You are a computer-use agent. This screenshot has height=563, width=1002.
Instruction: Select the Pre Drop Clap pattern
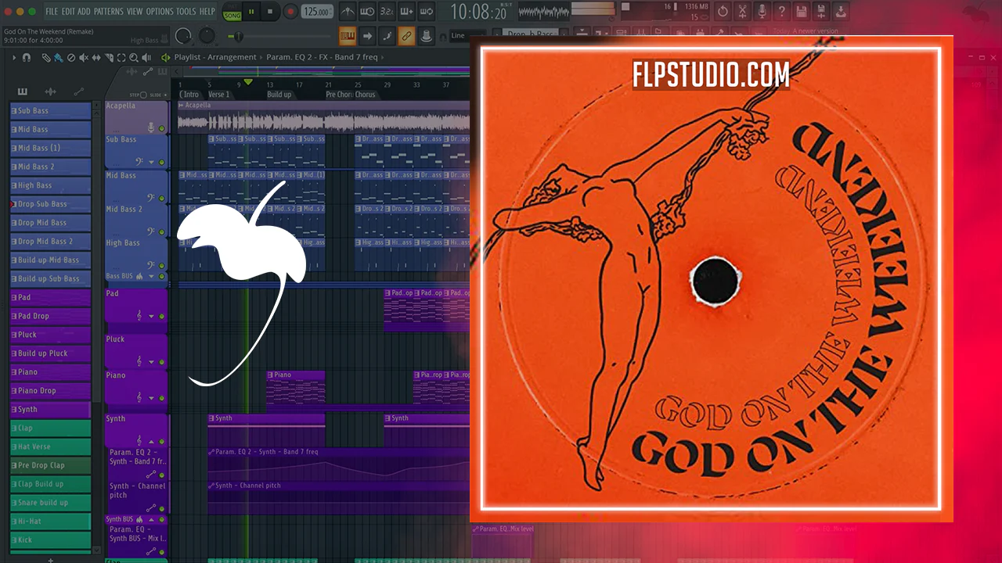[51, 465]
